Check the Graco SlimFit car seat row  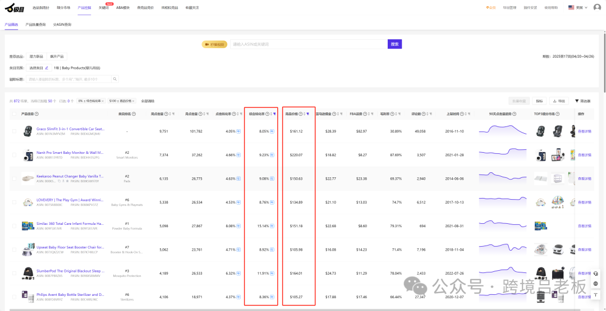[14, 131]
